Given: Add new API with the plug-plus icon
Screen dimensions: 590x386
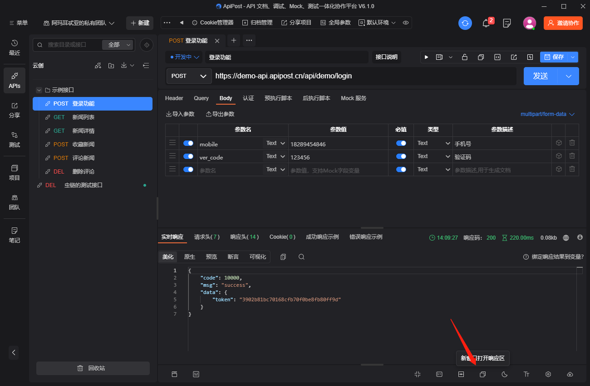Looking at the screenshot, I should coord(98,65).
